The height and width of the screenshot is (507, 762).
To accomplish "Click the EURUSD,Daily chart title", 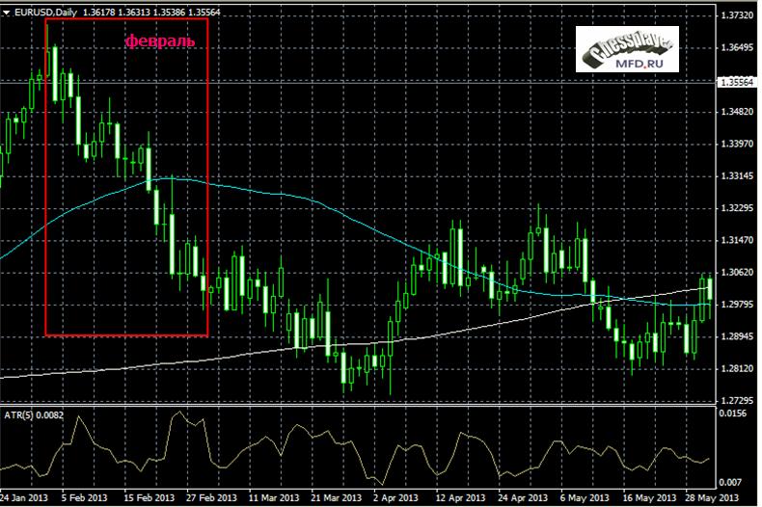I will click(46, 12).
